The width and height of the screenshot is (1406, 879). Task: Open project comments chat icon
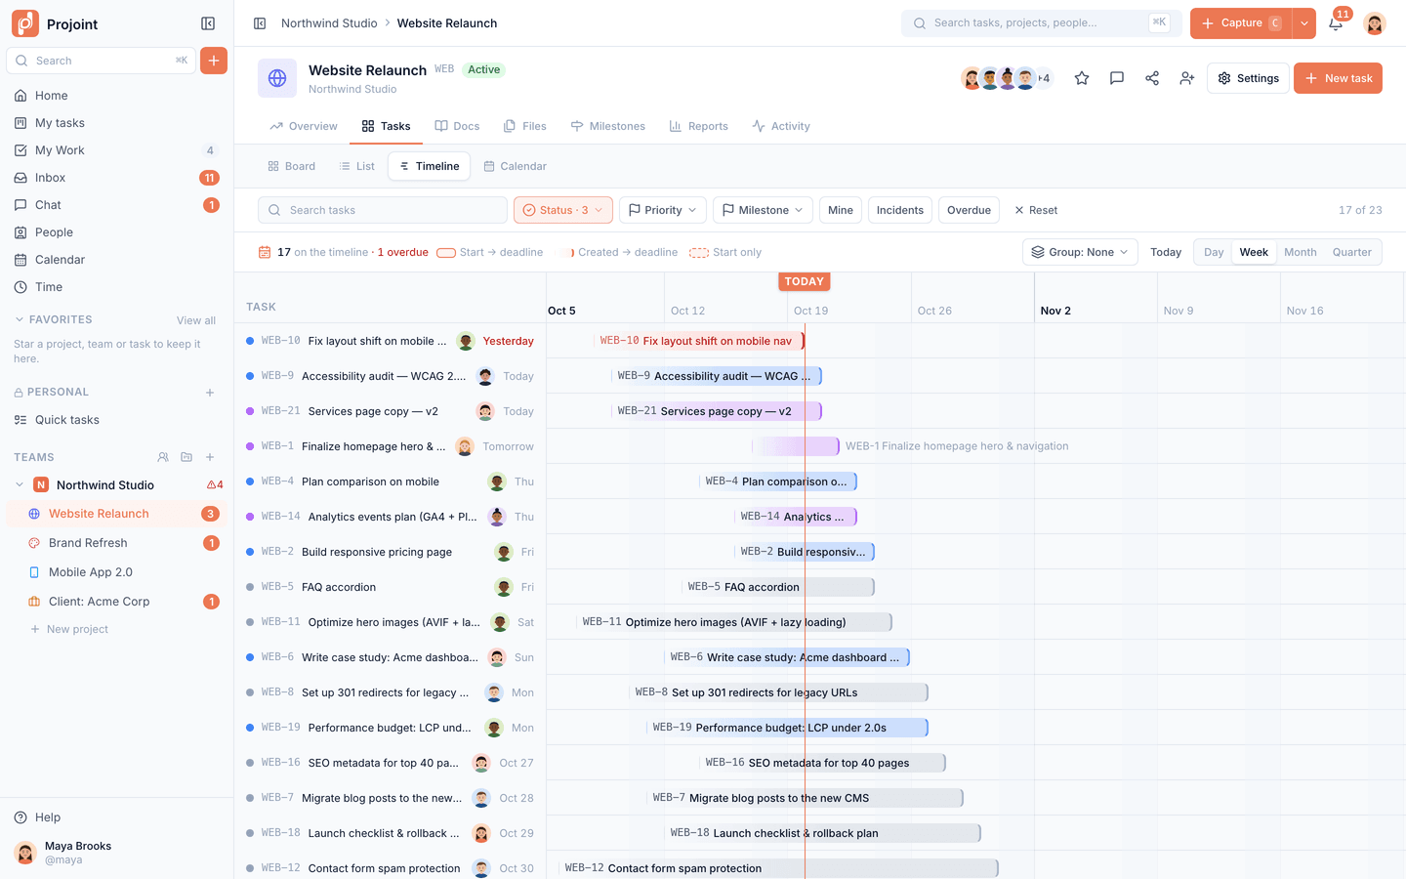pos(1117,78)
